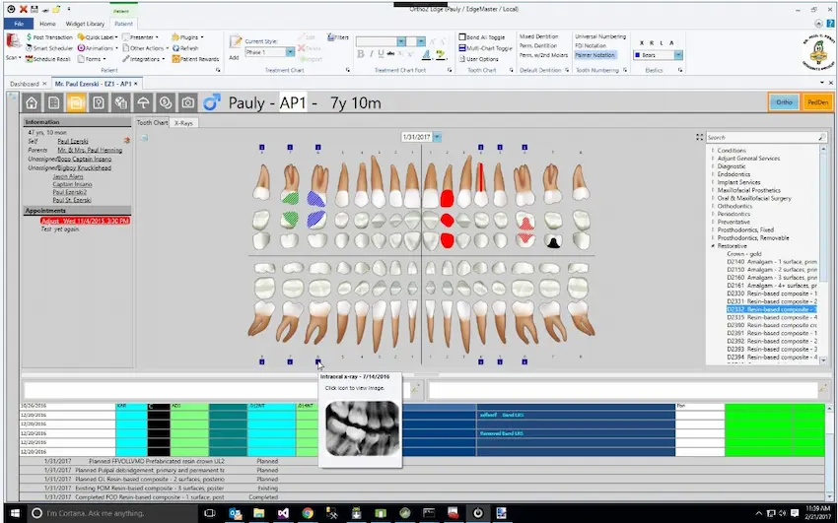Click the intraoral x-ray thumbnail

pyautogui.click(x=363, y=428)
